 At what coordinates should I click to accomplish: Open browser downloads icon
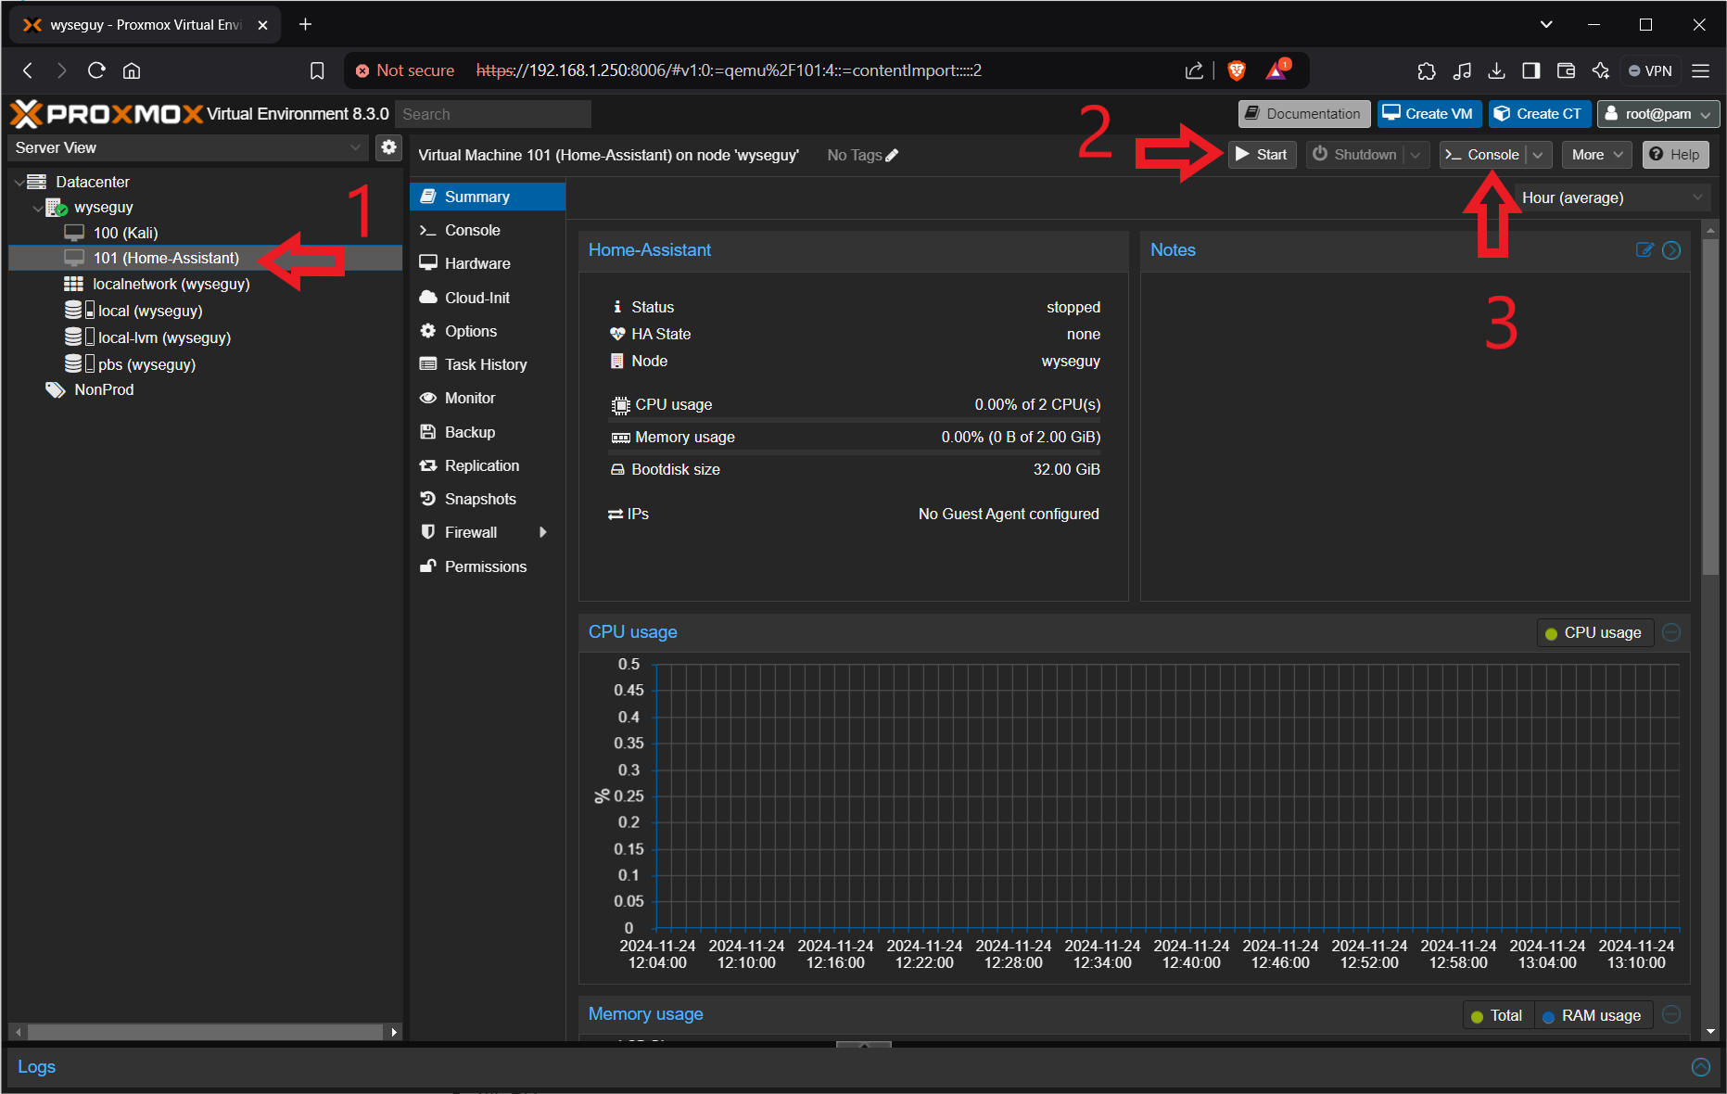tap(1496, 70)
